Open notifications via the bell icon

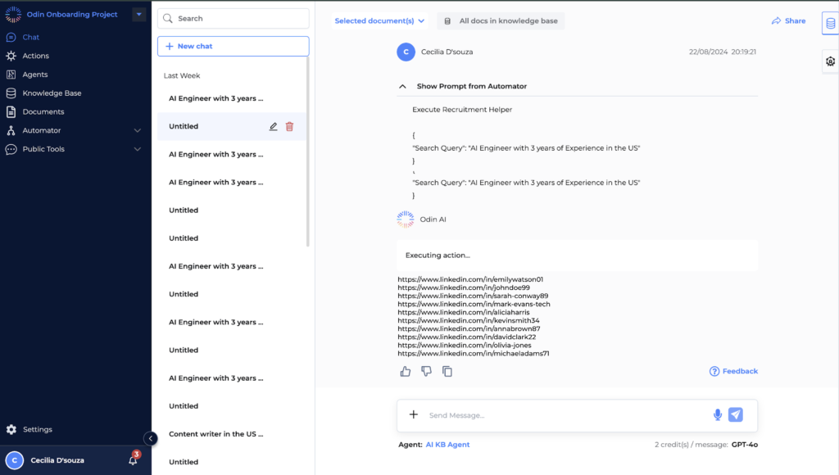pos(134,459)
